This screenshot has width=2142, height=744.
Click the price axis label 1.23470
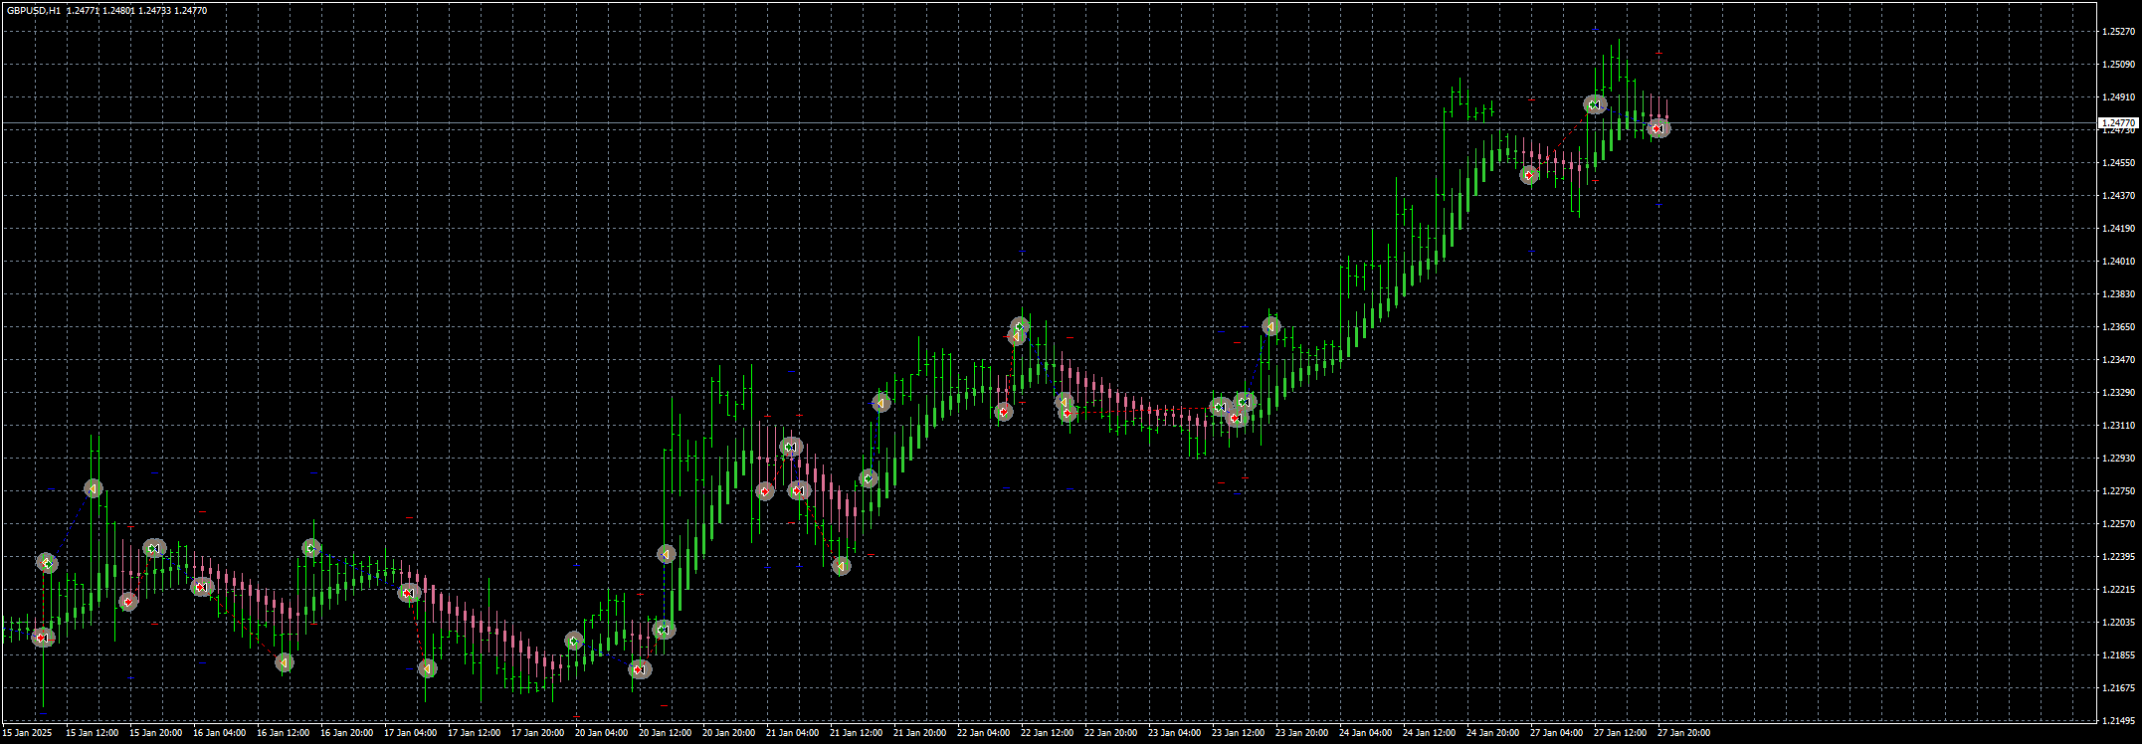2118,360
